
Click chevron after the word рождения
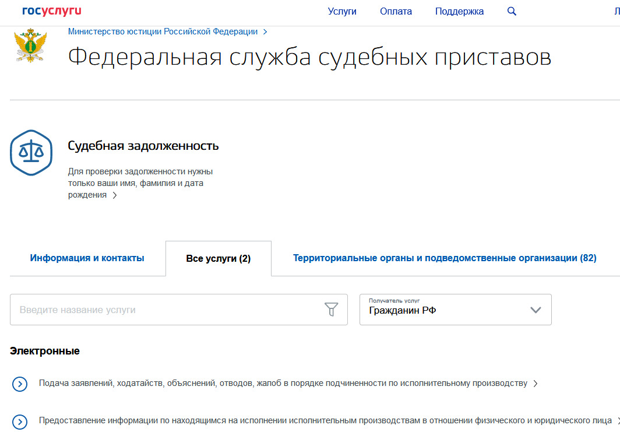point(115,195)
